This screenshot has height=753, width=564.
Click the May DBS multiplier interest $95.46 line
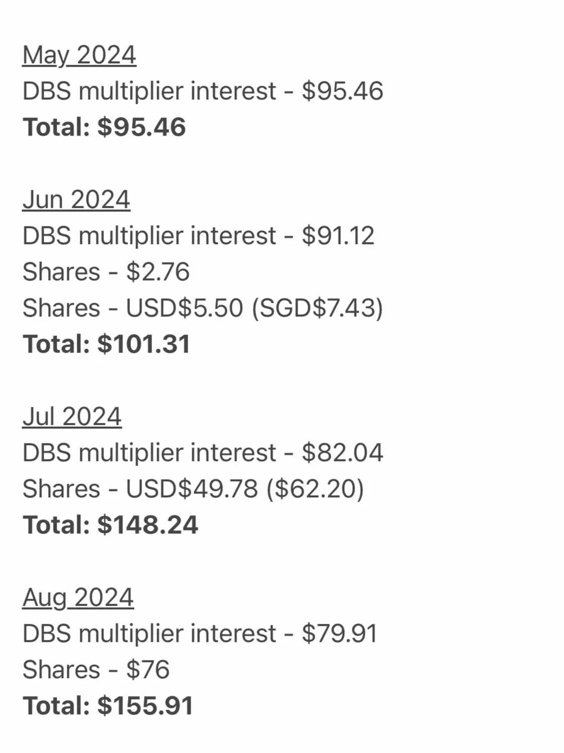[203, 91]
